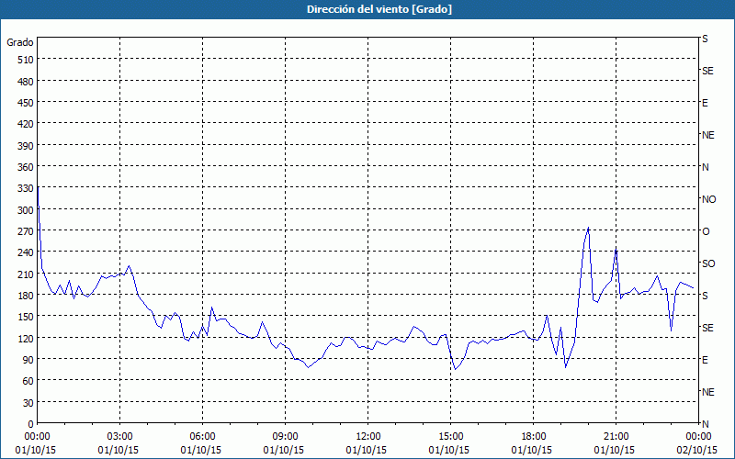735x459 pixels.
Task: Click the wind curve peak near 270 degrees
Action: (x=588, y=228)
